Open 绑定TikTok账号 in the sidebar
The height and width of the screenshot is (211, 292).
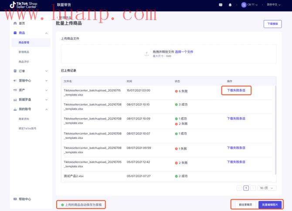tap(27, 129)
